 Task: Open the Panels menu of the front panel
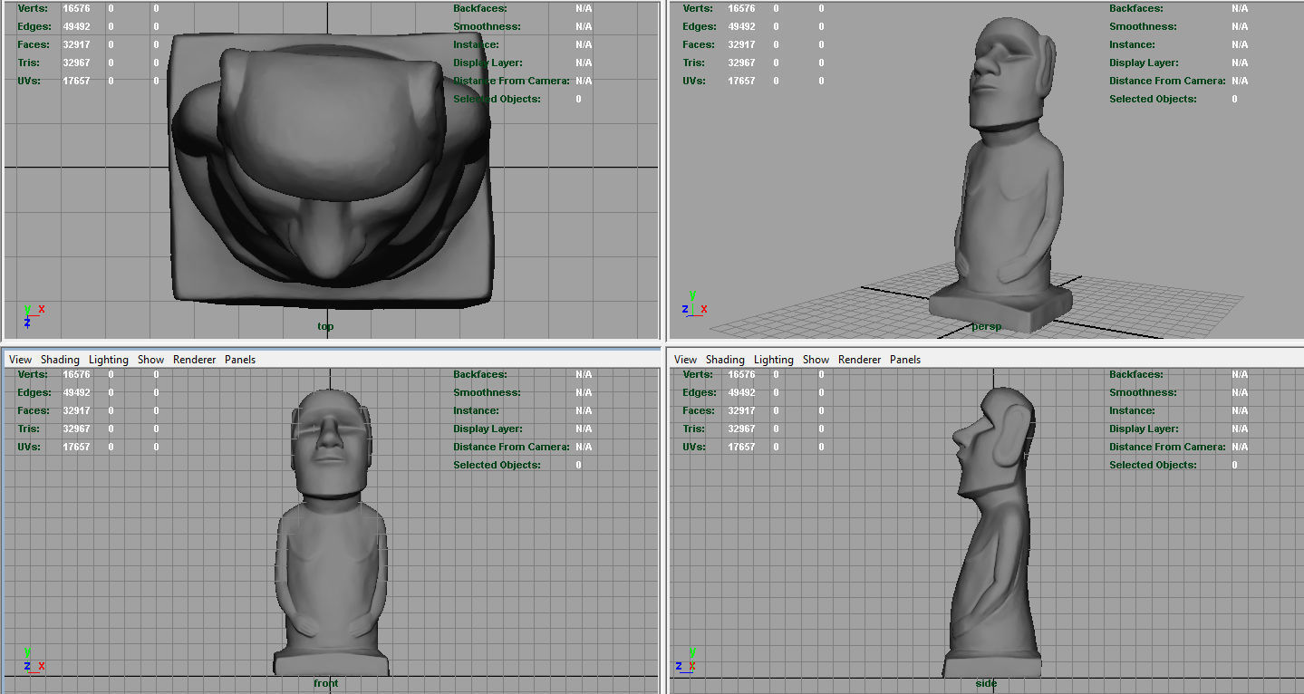pyautogui.click(x=240, y=360)
